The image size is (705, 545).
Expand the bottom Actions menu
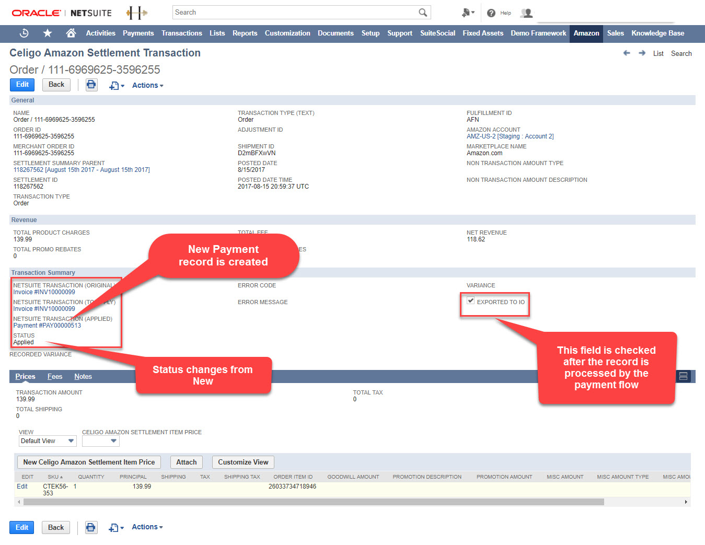[147, 527]
